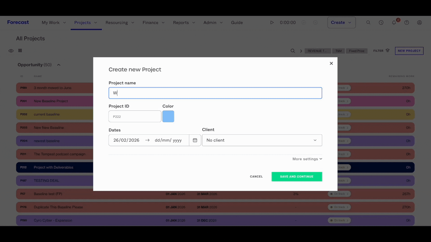The height and width of the screenshot is (242, 431).
Task: Open The Tempest podcast campaign project
Action: 60,154
